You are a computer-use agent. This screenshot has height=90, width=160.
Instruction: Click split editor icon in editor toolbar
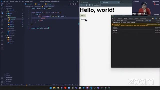coord(75,4)
